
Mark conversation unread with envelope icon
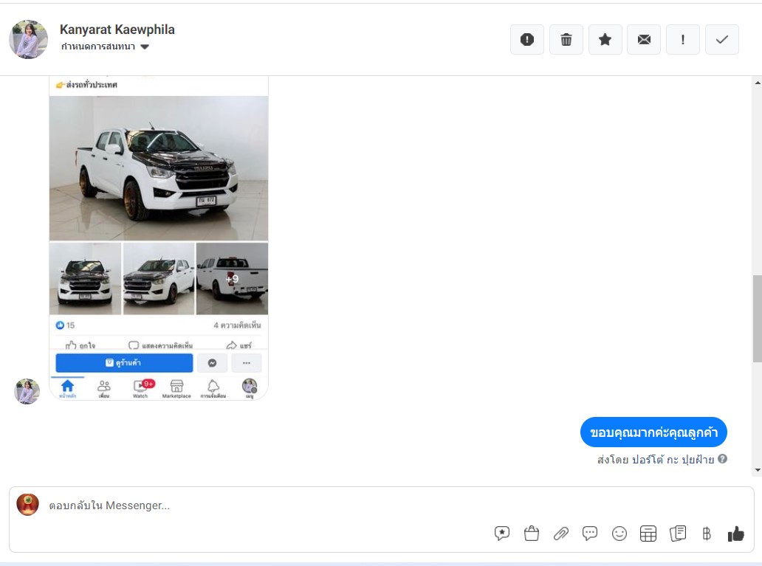click(x=644, y=40)
